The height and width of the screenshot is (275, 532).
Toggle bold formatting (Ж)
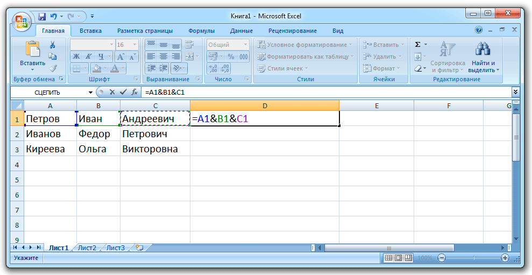pyautogui.click(x=76, y=57)
